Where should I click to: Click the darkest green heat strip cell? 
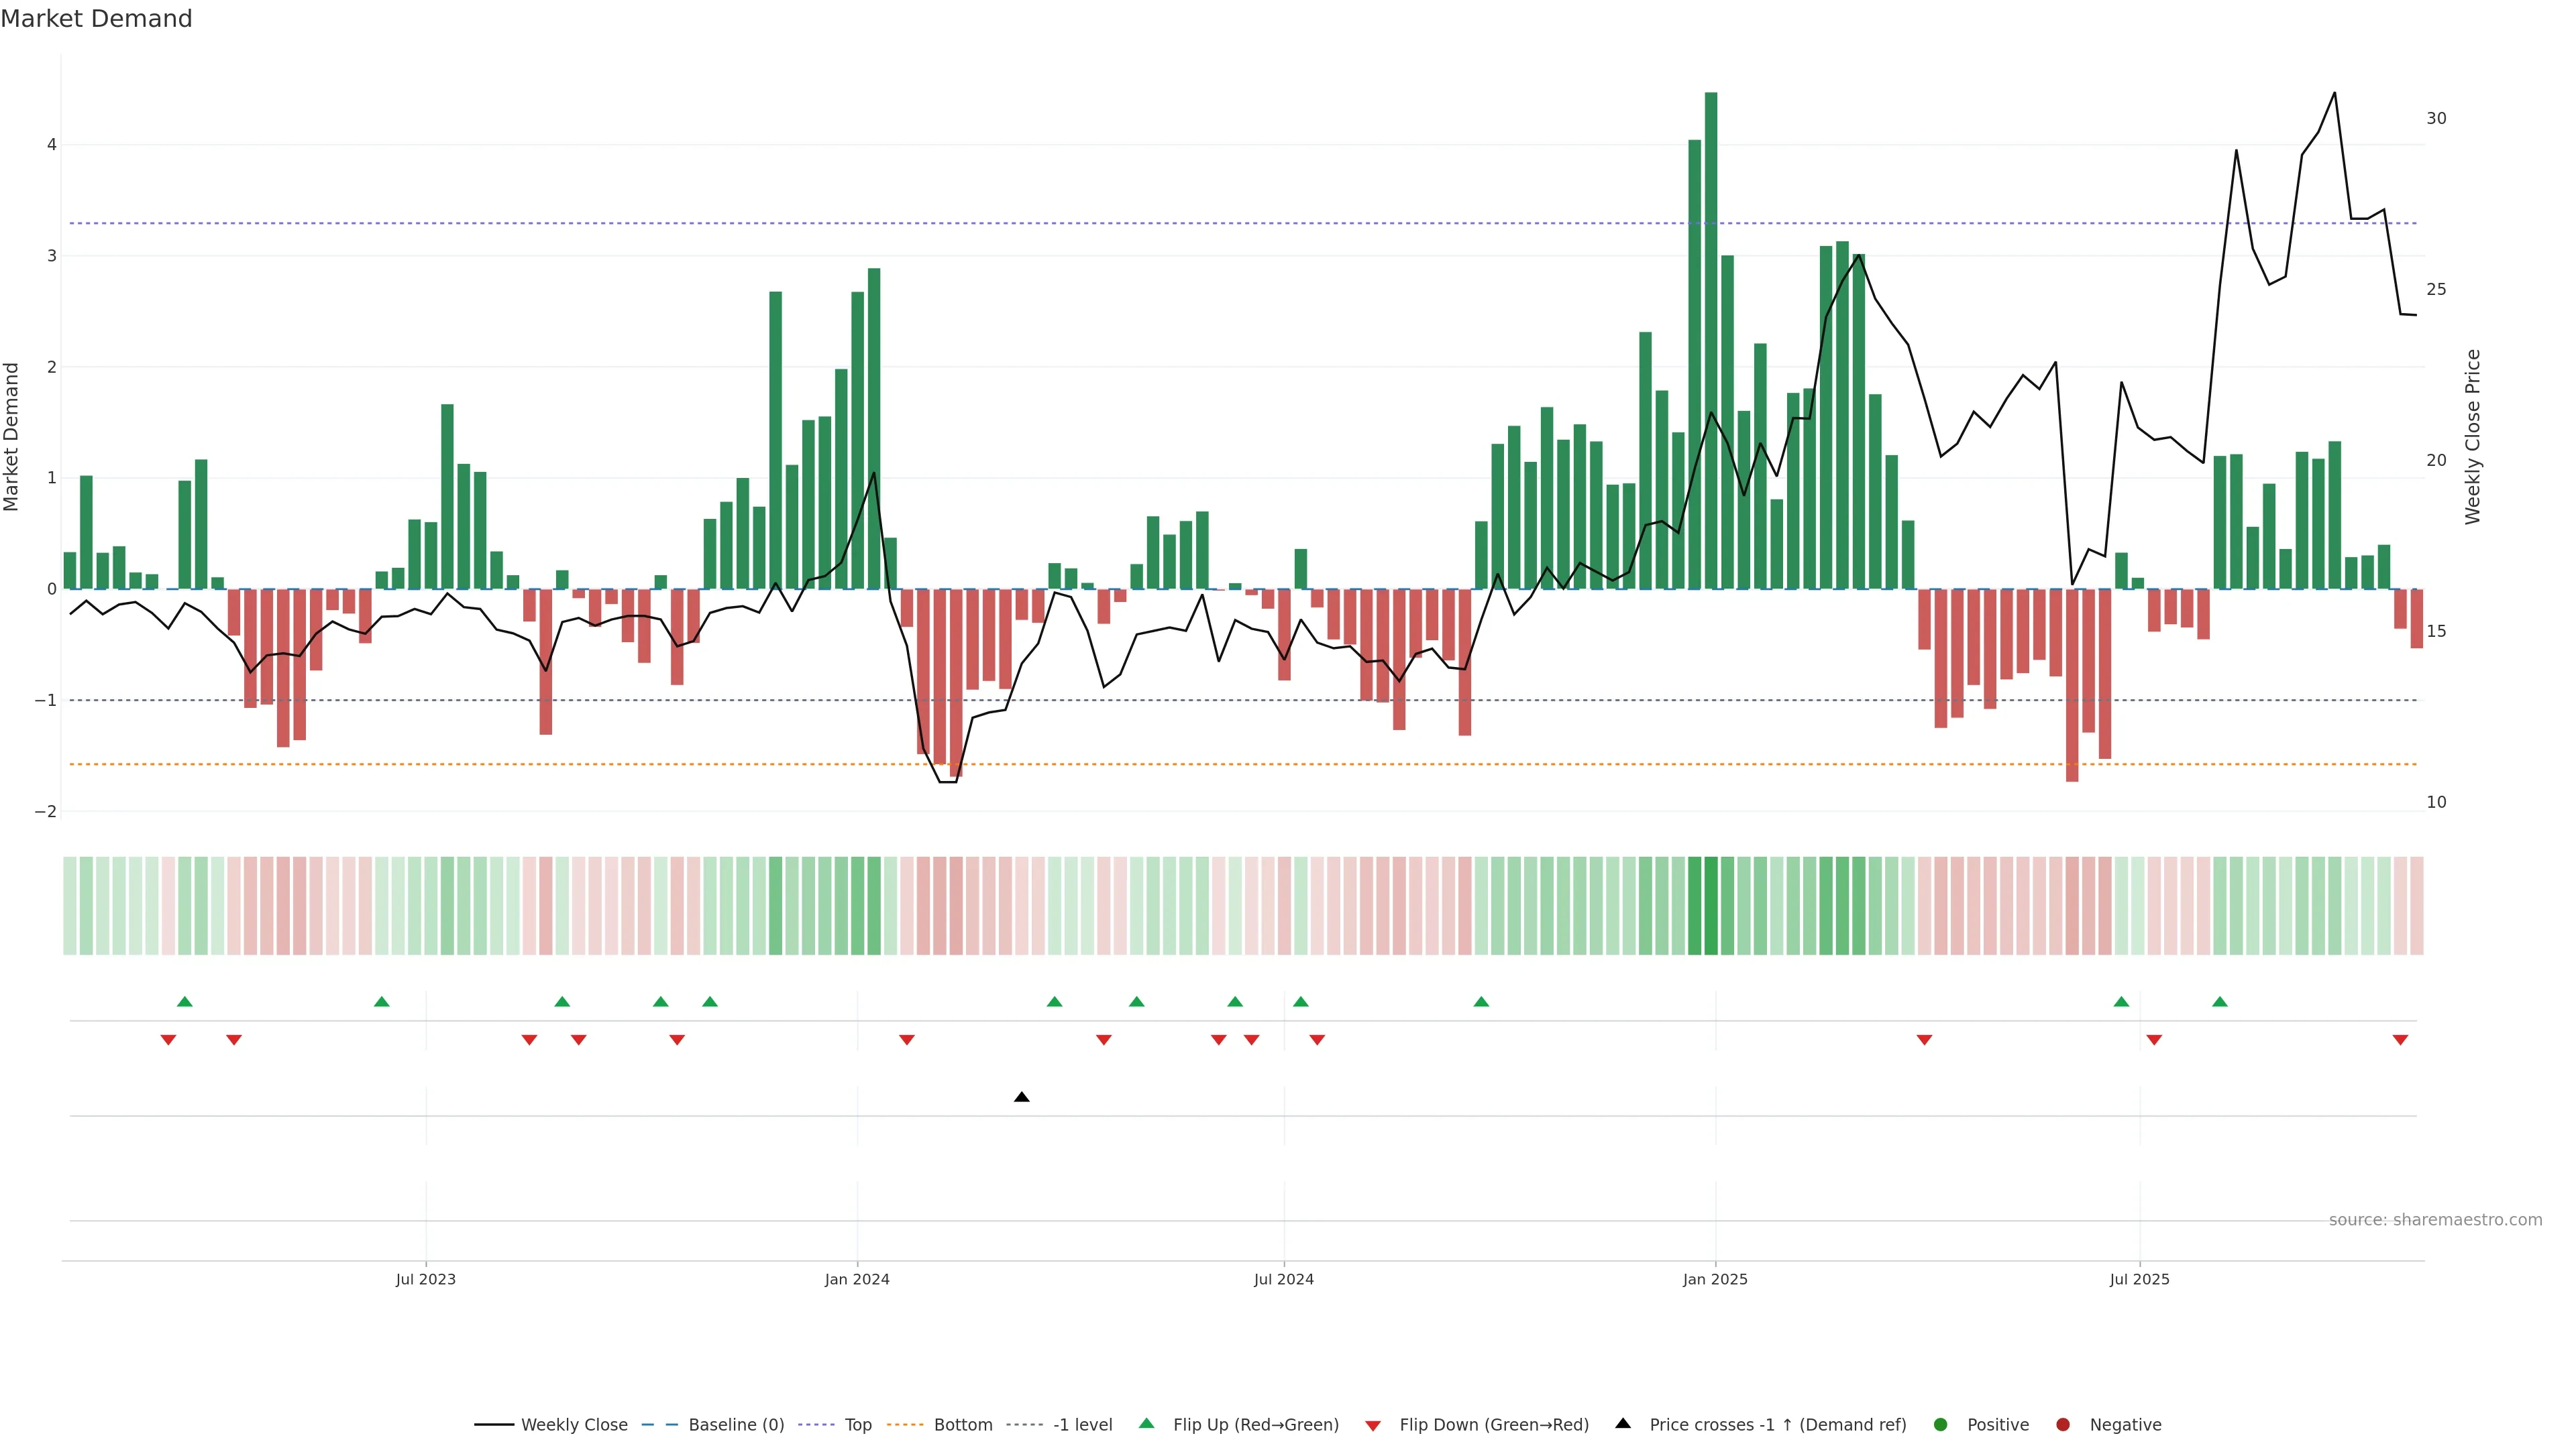tap(1711, 906)
